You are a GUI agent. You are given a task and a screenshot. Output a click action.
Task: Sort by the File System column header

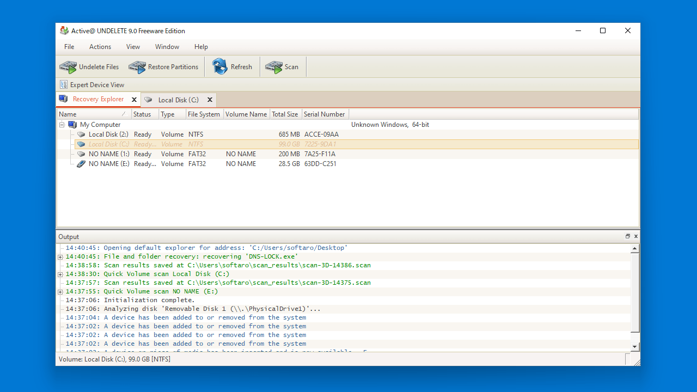tap(204, 114)
